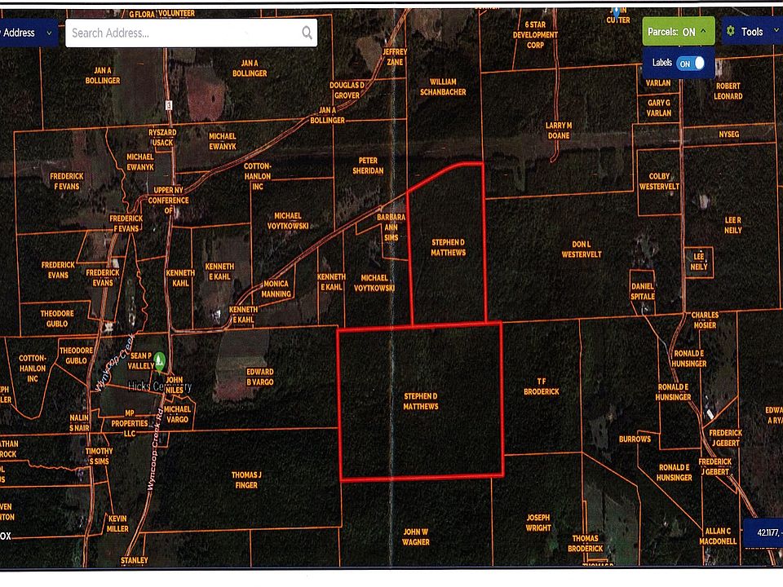Select the Larry M Doane parcel
Image resolution: width=783 pixels, height=587 pixels.
coord(558,130)
